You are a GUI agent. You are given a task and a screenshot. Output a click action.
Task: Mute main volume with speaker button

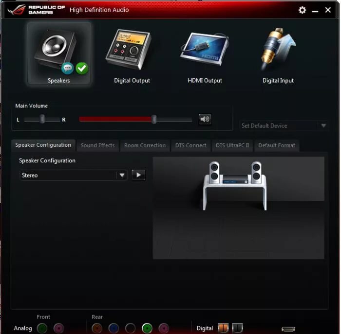[205, 119]
